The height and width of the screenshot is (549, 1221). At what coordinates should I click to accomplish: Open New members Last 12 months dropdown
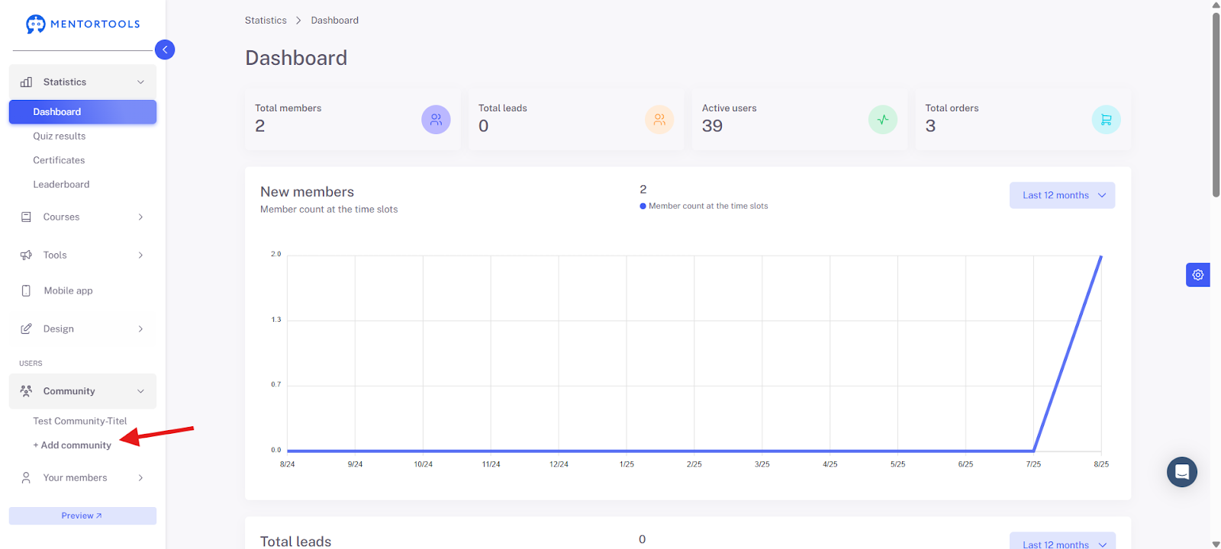tap(1062, 195)
